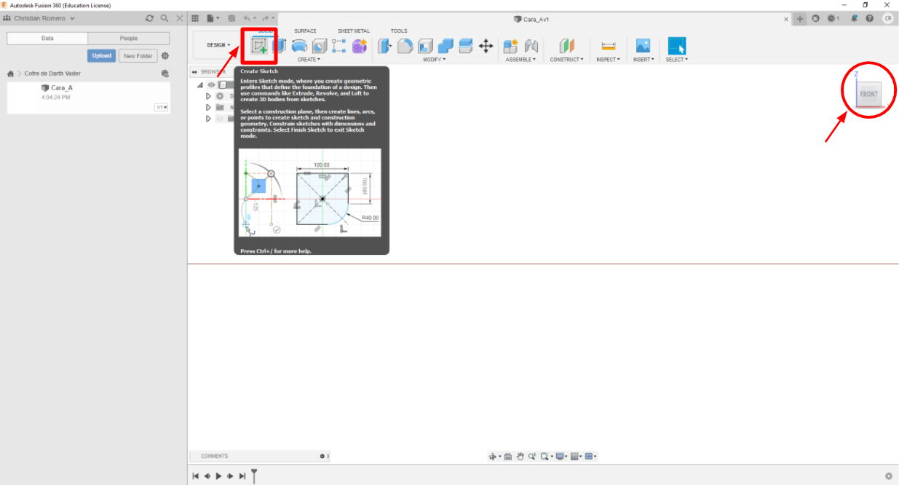Add a new design tab

800,19
